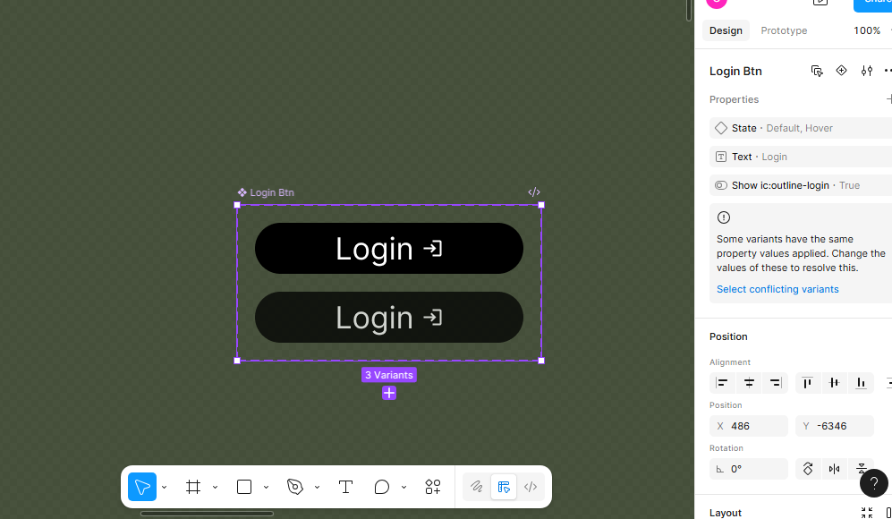Flip horizontal using the flip icon
Image resolution: width=892 pixels, height=519 pixels.
[834, 469]
